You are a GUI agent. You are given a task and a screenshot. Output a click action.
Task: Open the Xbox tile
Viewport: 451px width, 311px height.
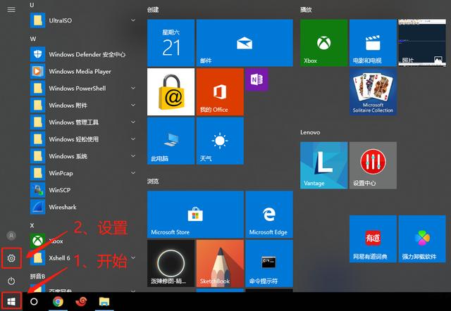pyautogui.click(x=323, y=42)
